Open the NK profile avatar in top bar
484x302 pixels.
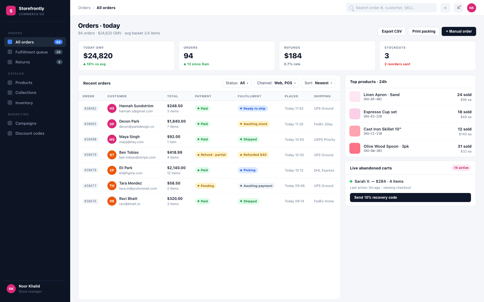click(472, 8)
